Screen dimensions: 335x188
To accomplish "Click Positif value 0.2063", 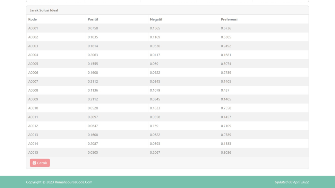I will coord(93,55).
